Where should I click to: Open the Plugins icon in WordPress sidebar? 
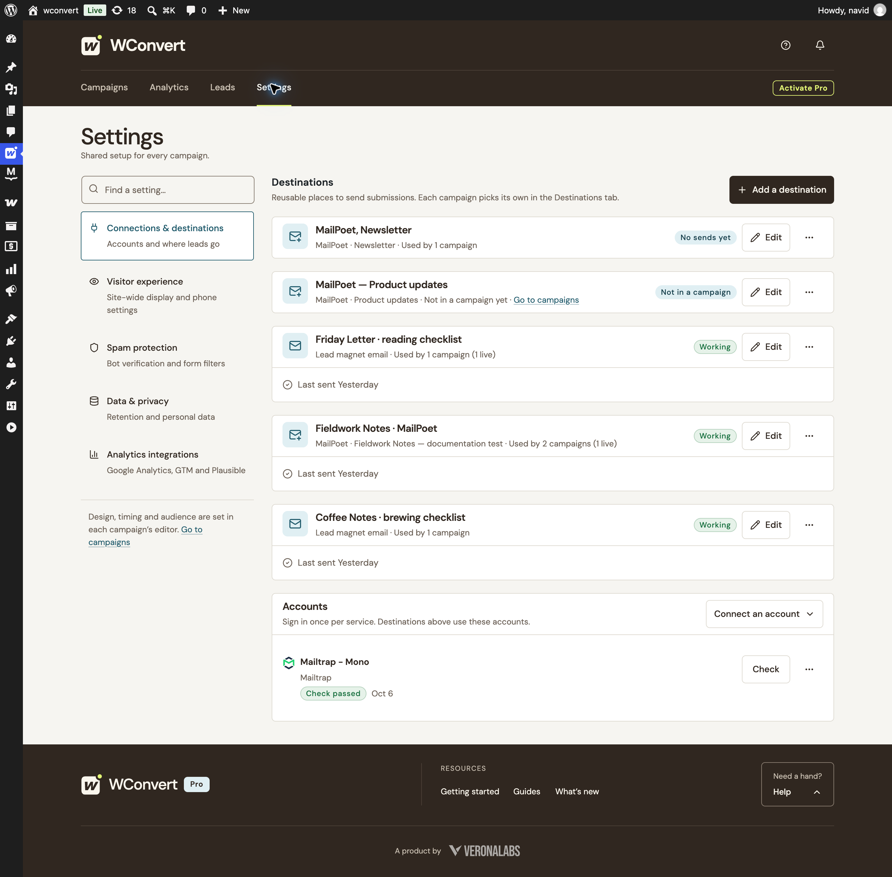coord(11,341)
